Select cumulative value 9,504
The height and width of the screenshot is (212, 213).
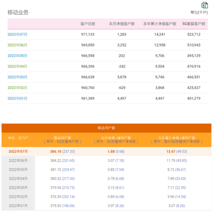pyautogui.click(x=160, y=67)
